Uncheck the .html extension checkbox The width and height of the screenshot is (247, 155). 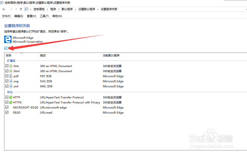coord(7,71)
